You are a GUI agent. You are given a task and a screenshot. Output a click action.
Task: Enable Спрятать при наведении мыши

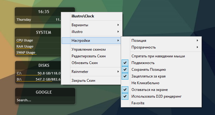click(x=161, y=56)
